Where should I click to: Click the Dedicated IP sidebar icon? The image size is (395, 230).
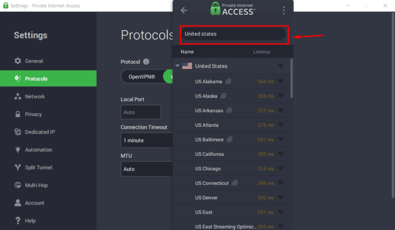(18, 132)
